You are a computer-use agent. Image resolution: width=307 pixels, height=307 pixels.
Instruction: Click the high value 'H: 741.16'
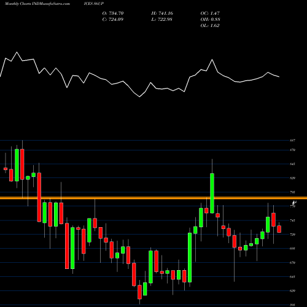(x=162, y=14)
